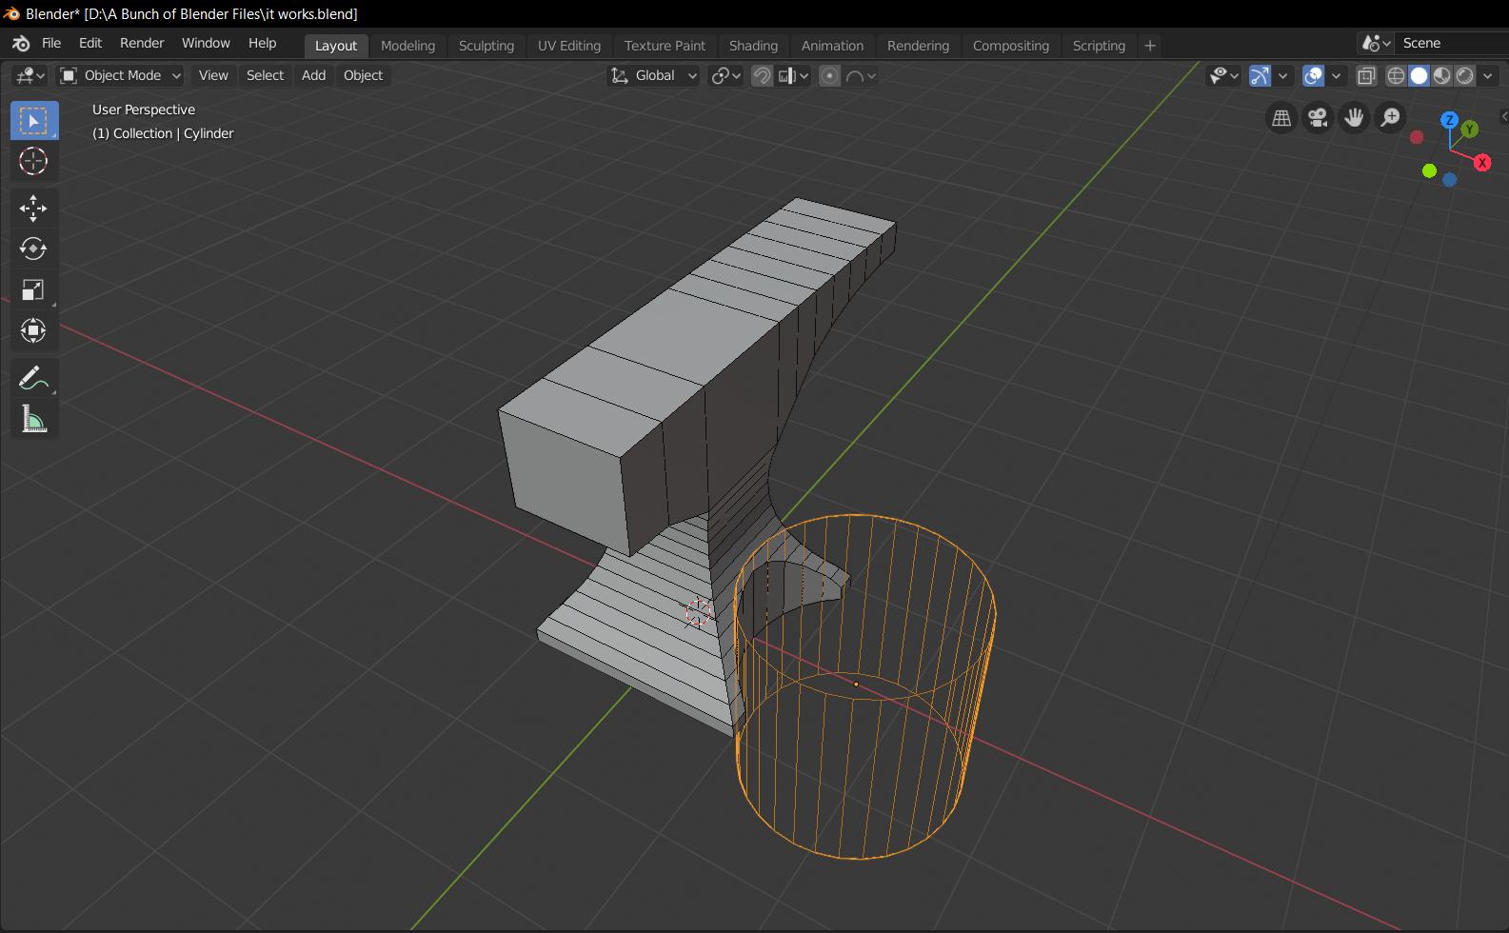Open the Window menu

pos(206,43)
